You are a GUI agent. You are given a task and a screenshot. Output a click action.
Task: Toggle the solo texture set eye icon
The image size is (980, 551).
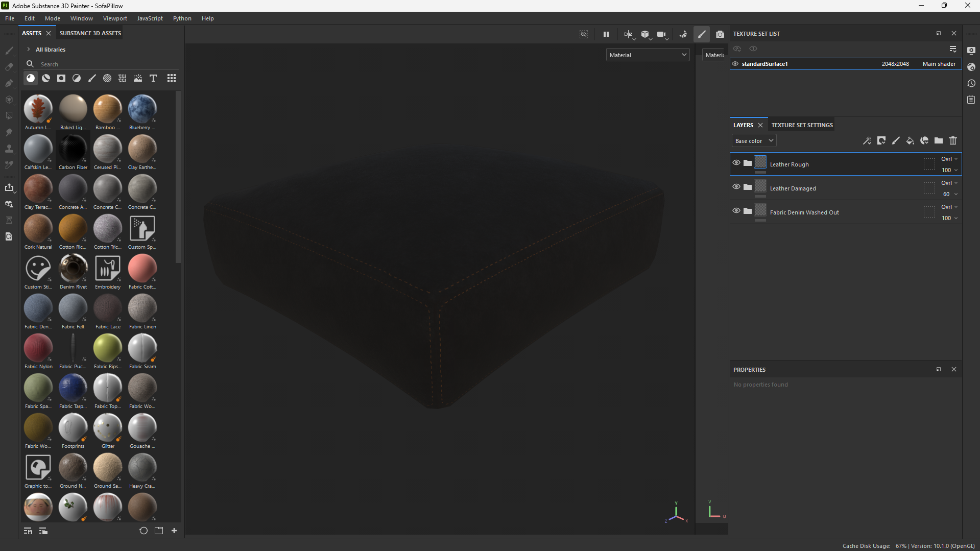(753, 49)
